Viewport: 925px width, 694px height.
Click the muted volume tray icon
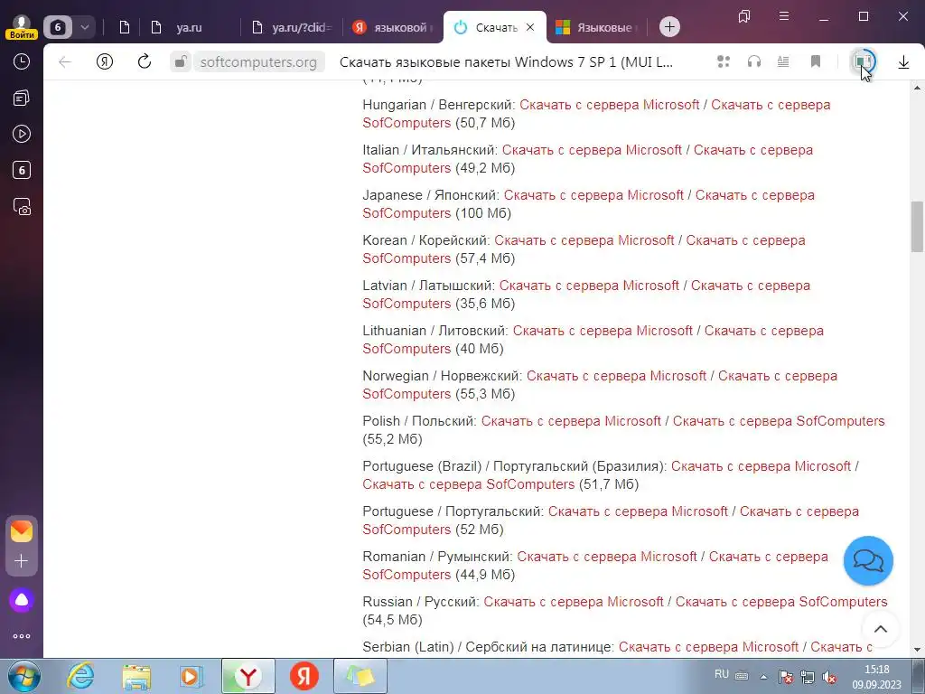click(829, 676)
